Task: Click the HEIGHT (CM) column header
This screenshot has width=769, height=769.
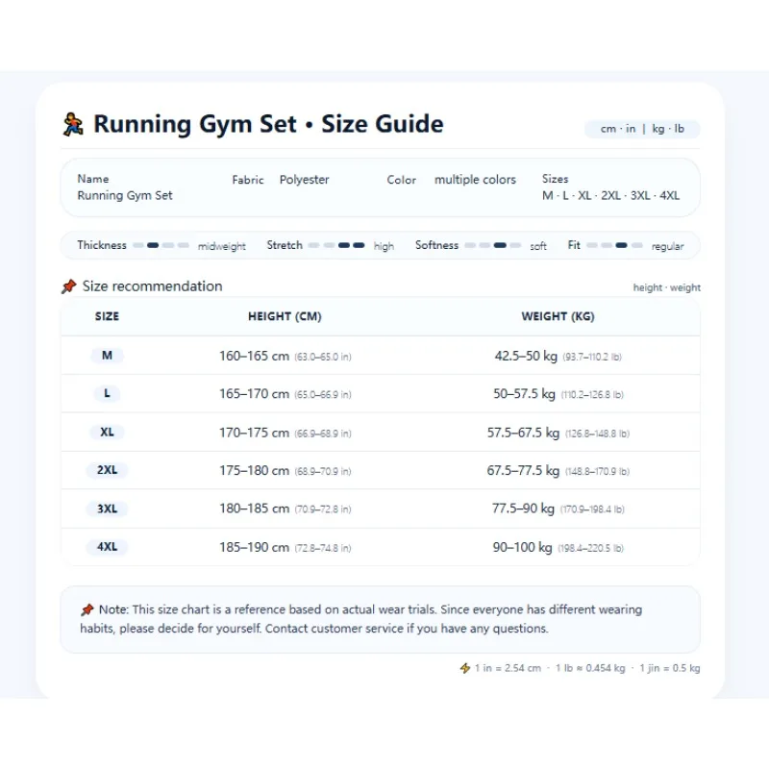Action: pyautogui.click(x=285, y=316)
